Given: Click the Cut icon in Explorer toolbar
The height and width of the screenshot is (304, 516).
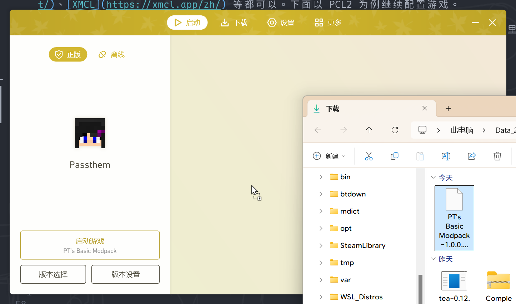Looking at the screenshot, I should pyautogui.click(x=369, y=156).
